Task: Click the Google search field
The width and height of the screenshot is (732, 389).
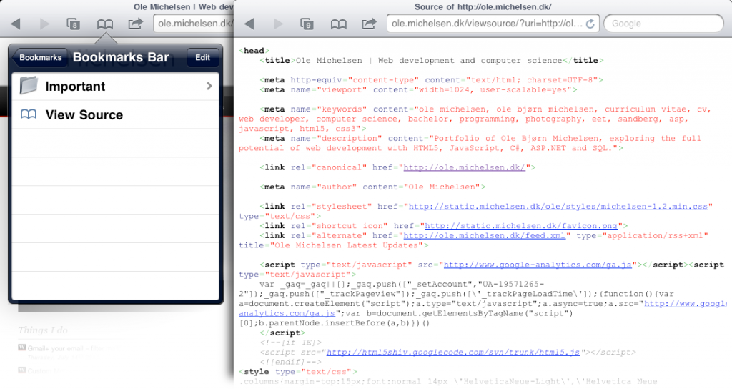Action: (x=664, y=24)
